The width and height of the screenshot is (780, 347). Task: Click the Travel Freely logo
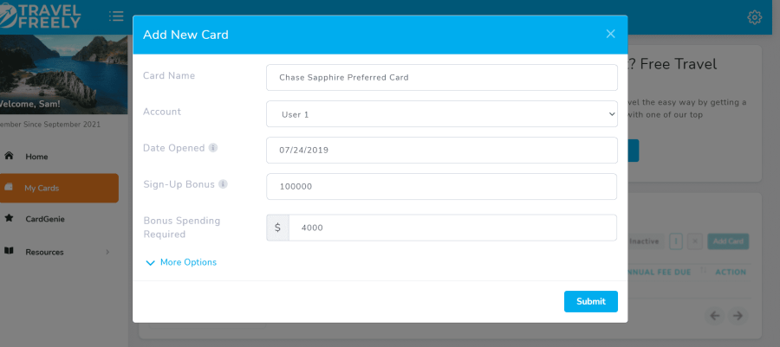point(41,16)
